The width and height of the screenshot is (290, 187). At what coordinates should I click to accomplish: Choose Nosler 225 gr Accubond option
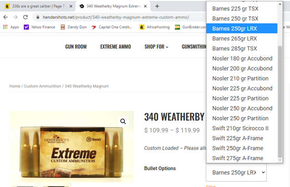click(242, 88)
